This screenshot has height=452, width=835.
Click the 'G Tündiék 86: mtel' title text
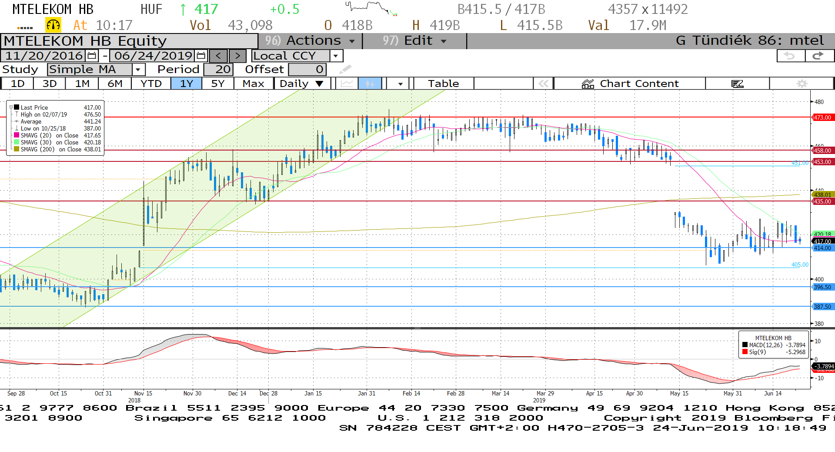click(x=750, y=40)
